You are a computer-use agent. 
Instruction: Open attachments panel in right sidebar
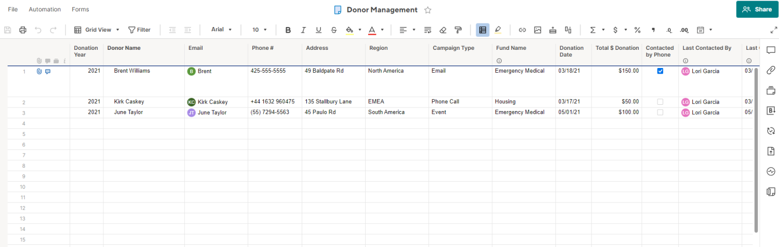point(771,70)
